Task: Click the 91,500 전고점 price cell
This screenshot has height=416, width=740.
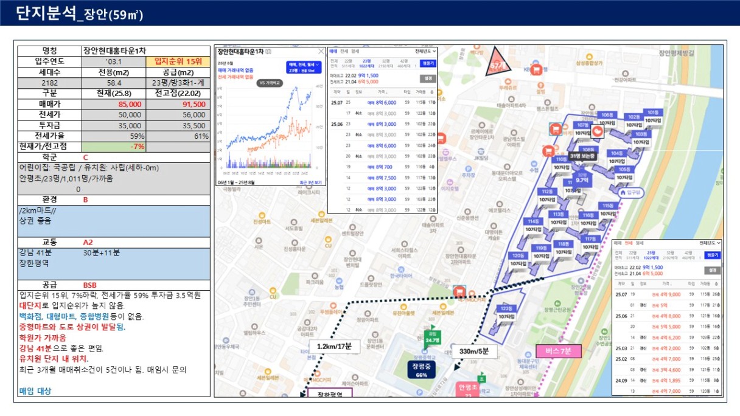Action: (178, 105)
